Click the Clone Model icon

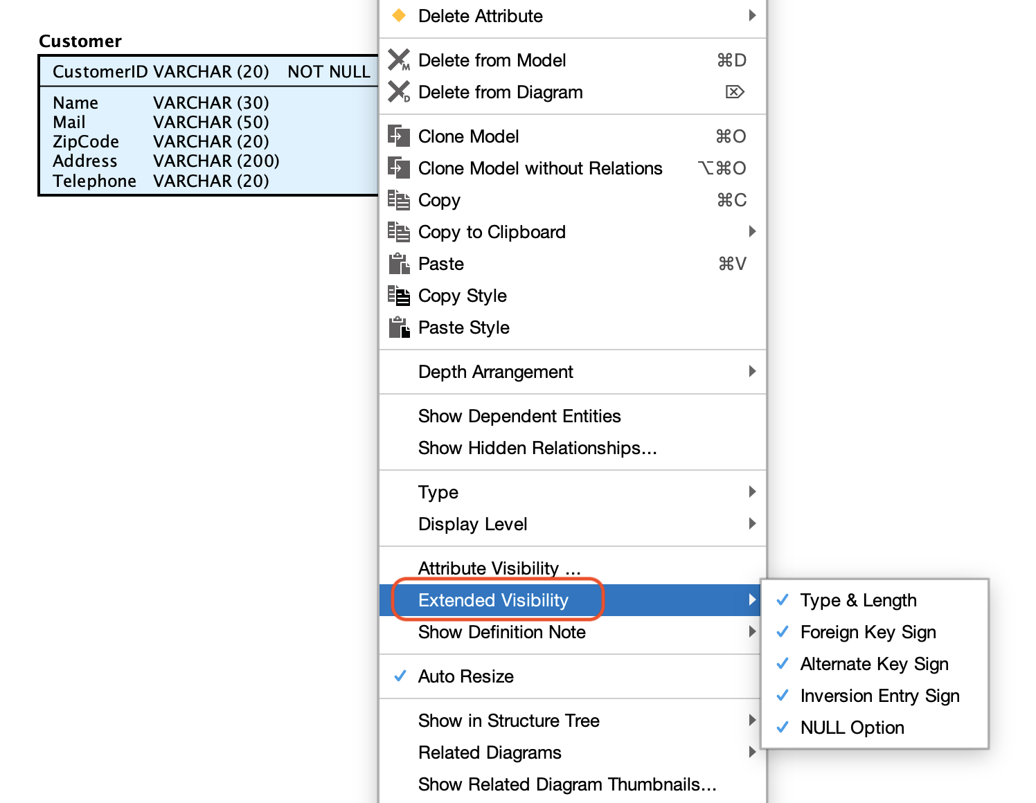tap(398, 136)
